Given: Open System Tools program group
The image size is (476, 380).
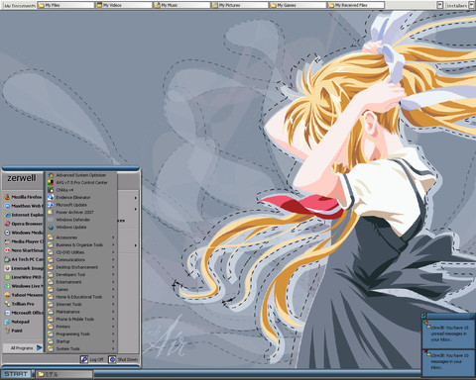Looking at the screenshot, I should pos(81,349).
